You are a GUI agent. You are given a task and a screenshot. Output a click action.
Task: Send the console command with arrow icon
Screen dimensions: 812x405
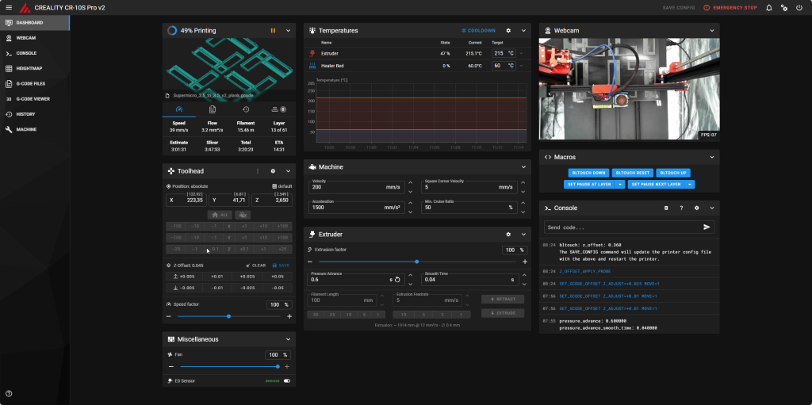[707, 227]
